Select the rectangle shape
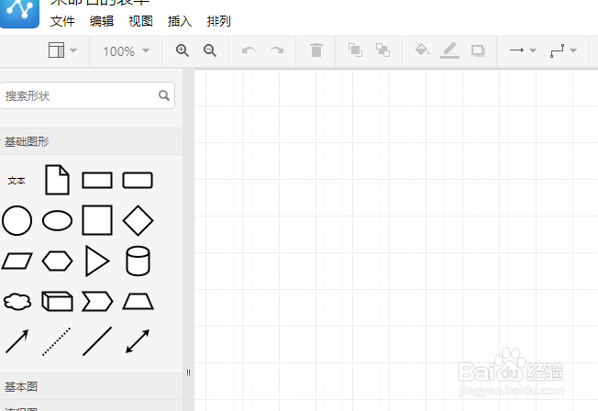598x411 pixels. [97, 180]
